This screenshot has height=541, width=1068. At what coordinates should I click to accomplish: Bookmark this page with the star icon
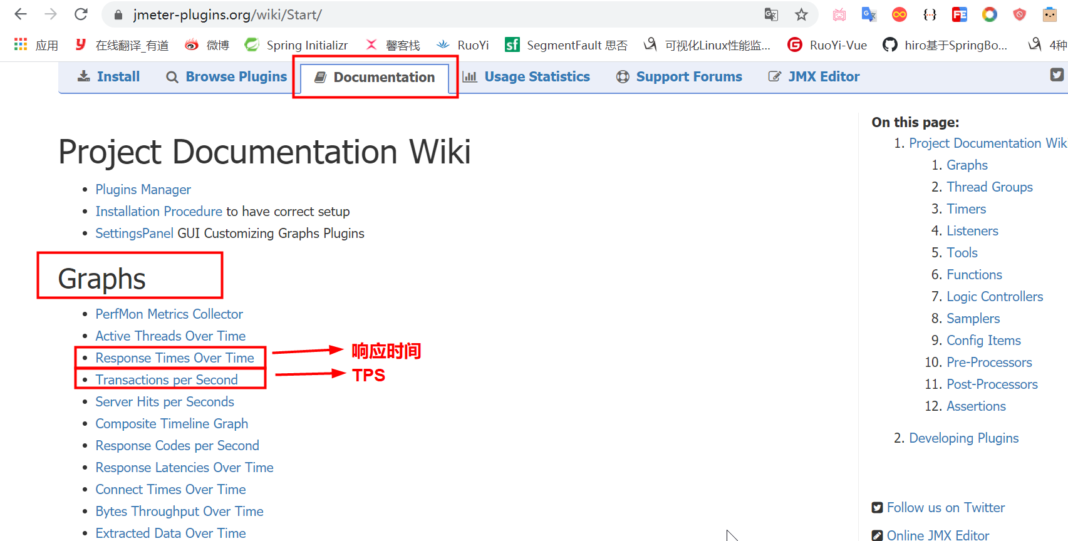[801, 14]
